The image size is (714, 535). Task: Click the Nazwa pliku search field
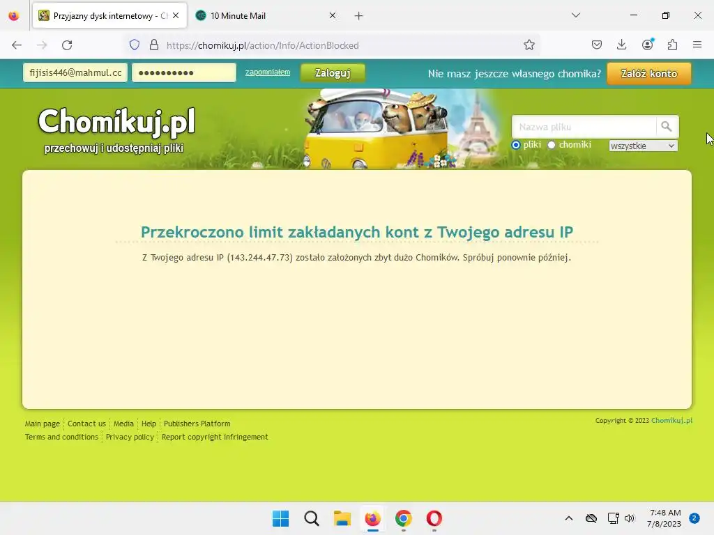point(584,127)
